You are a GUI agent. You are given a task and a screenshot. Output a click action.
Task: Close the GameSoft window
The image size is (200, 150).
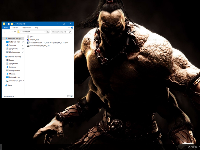click(x=70, y=24)
